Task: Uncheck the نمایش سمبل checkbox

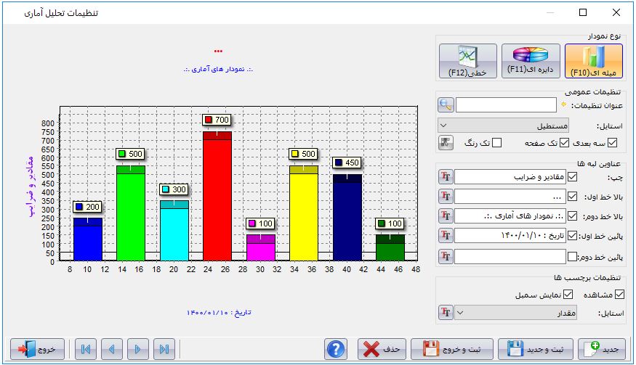Action: [568, 295]
